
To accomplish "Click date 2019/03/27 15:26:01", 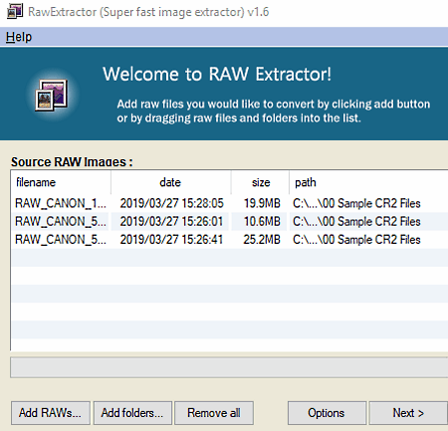I will click(171, 221).
